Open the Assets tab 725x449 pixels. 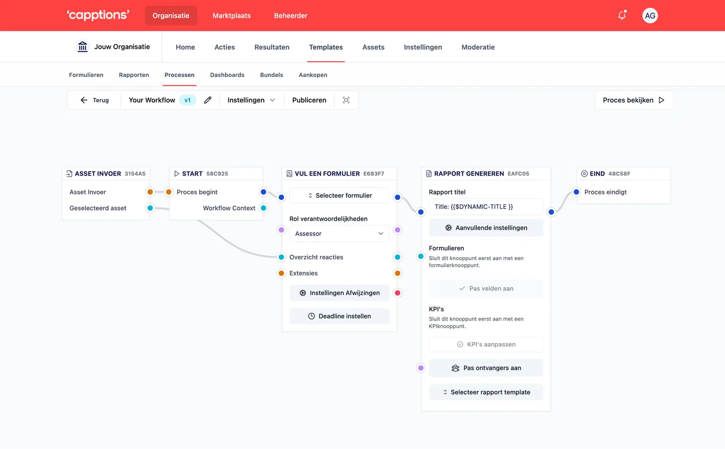click(x=373, y=47)
